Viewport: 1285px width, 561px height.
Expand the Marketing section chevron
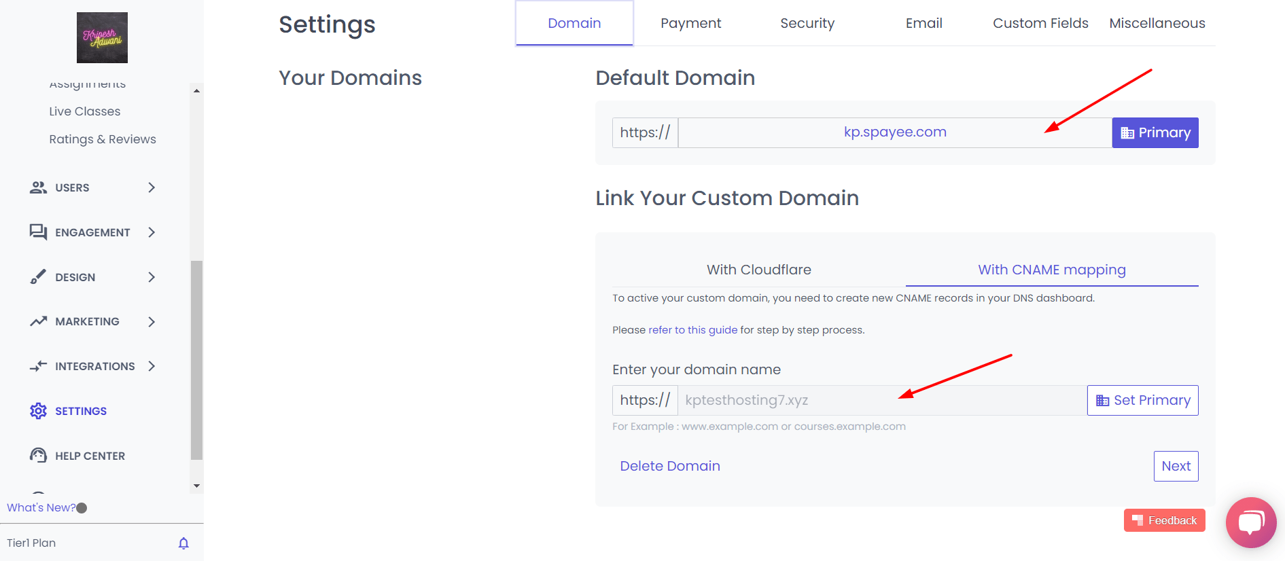(152, 321)
